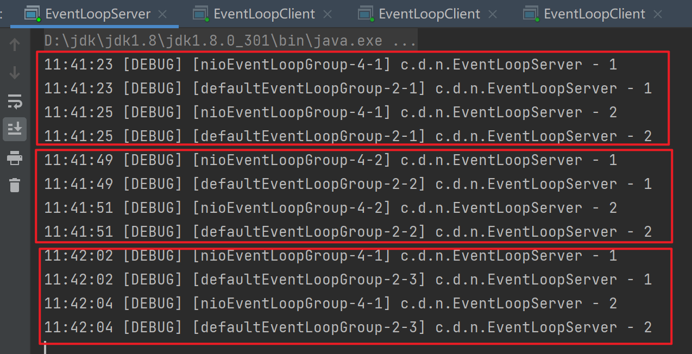Click the icon on the rightmost EventLoopClient tab
Screen dimensions: 692x354
(x=531, y=14)
